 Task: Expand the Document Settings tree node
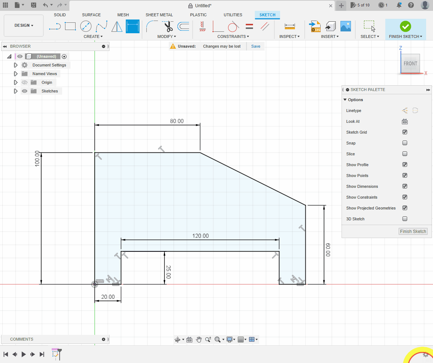click(16, 65)
